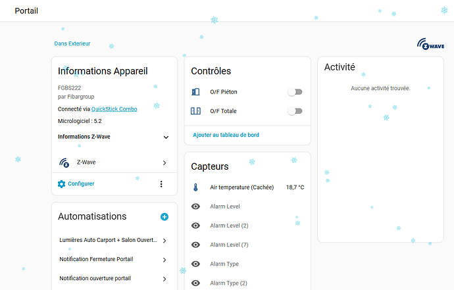Click the O/F Totale gate icon
Screen dimensions: 454x290
[x=195, y=111]
